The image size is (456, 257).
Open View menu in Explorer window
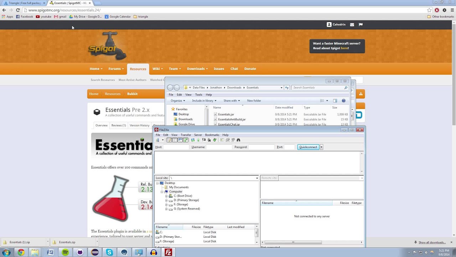[x=188, y=95]
